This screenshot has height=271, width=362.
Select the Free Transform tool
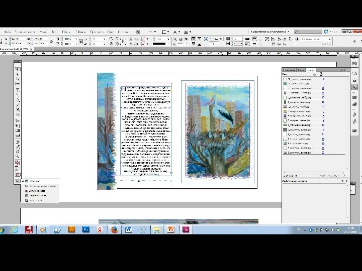(18, 125)
